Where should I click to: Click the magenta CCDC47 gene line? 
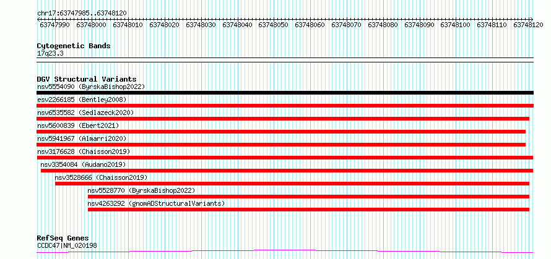point(285,252)
